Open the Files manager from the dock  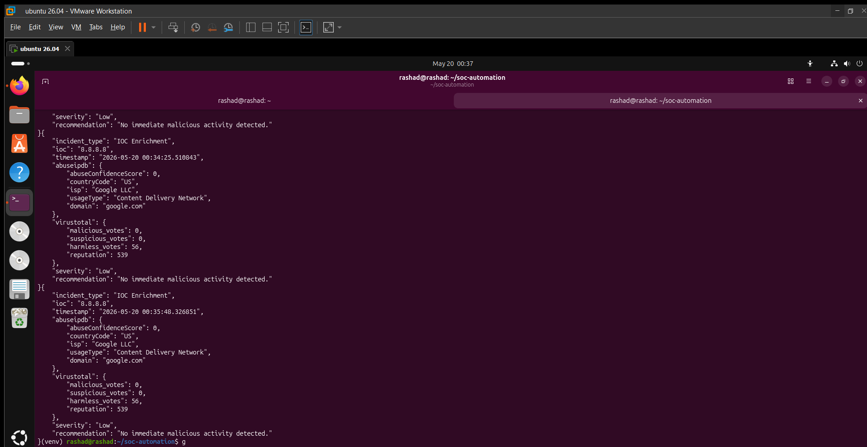pyautogui.click(x=19, y=115)
